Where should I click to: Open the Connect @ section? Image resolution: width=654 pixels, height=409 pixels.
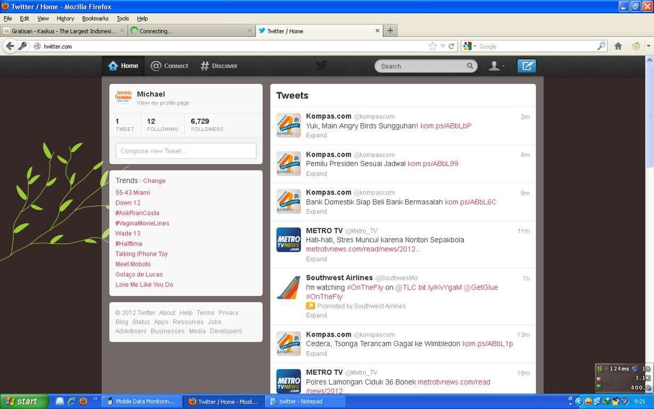(169, 66)
